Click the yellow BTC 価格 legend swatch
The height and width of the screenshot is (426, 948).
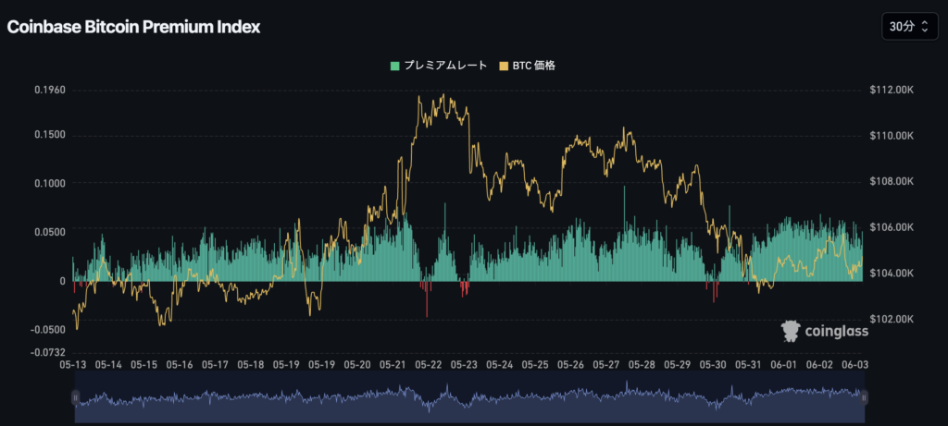[504, 66]
